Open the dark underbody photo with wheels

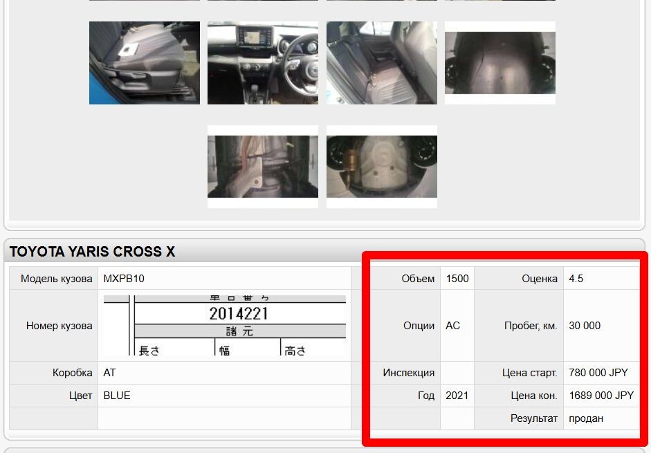500,63
